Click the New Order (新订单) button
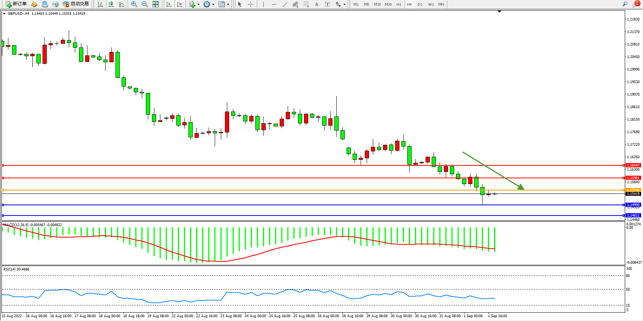 tap(16, 4)
